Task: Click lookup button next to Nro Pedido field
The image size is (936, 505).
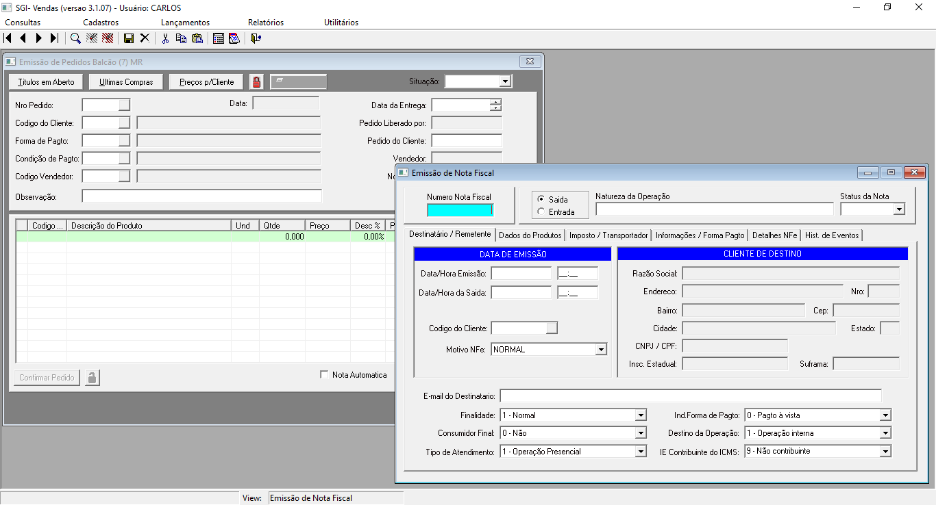Action: pos(124,105)
